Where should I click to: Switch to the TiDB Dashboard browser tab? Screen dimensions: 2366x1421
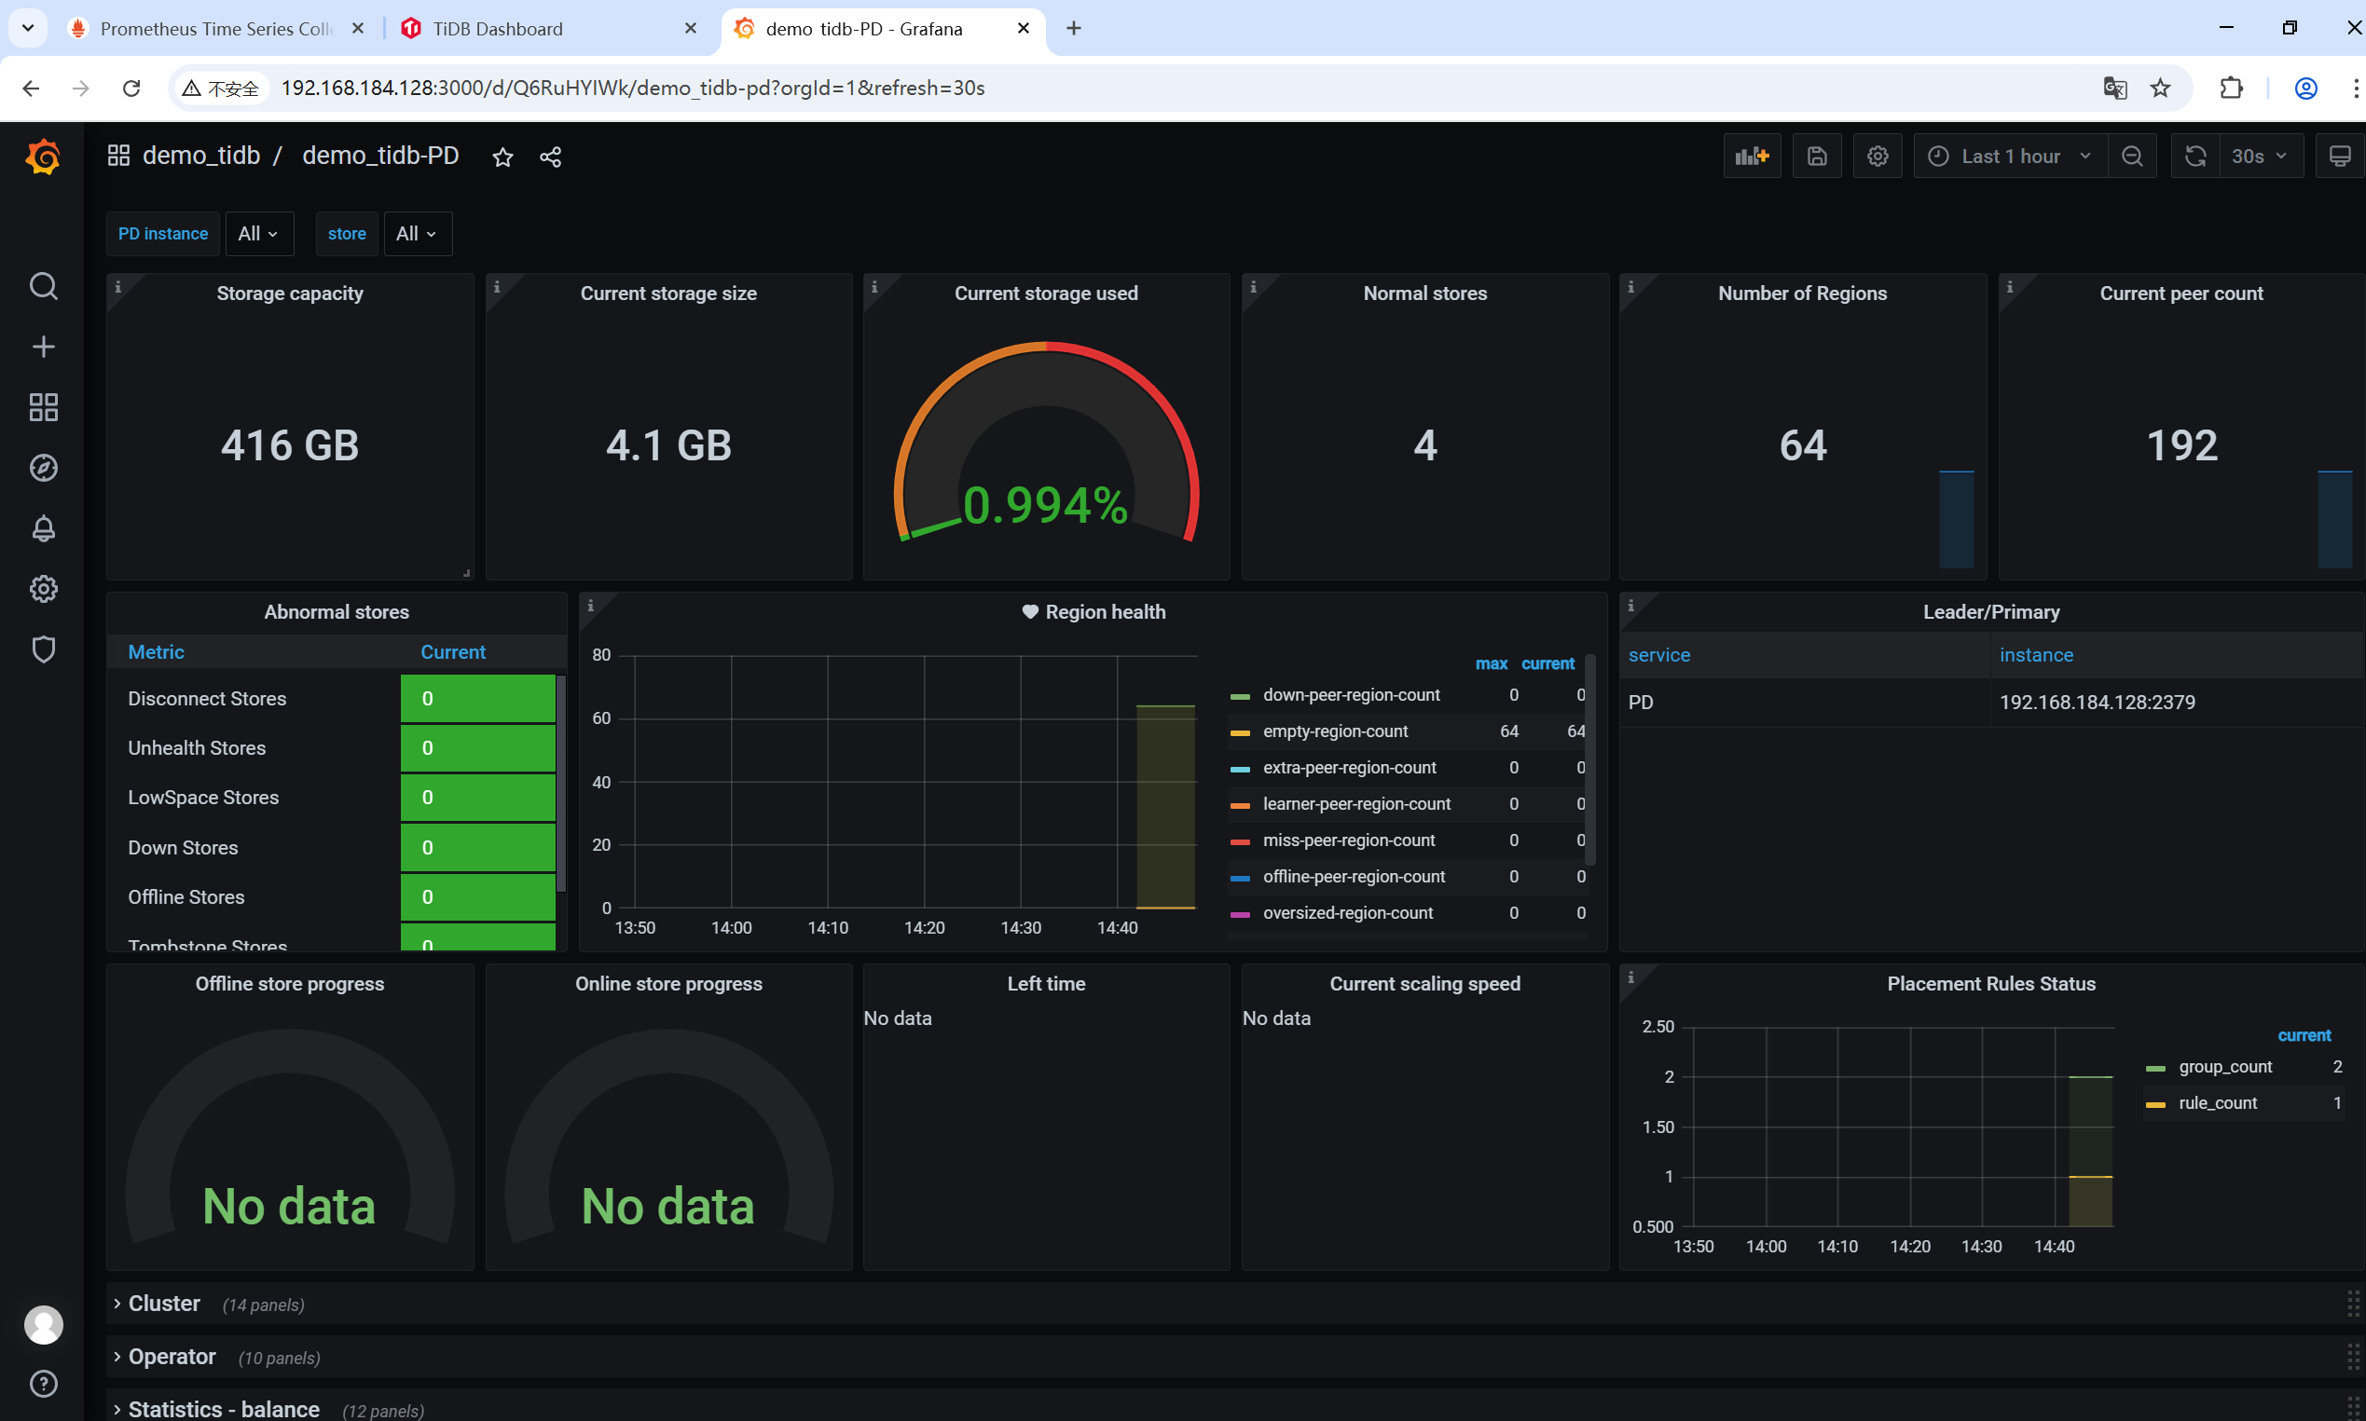pos(497,29)
